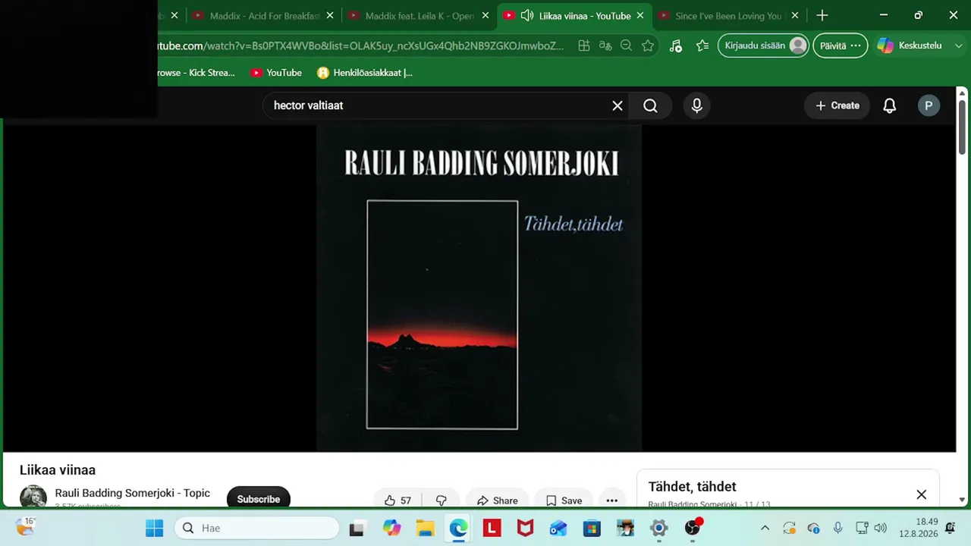Open File Explorer from the taskbar
This screenshot has width=971, height=546.
pyautogui.click(x=425, y=528)
